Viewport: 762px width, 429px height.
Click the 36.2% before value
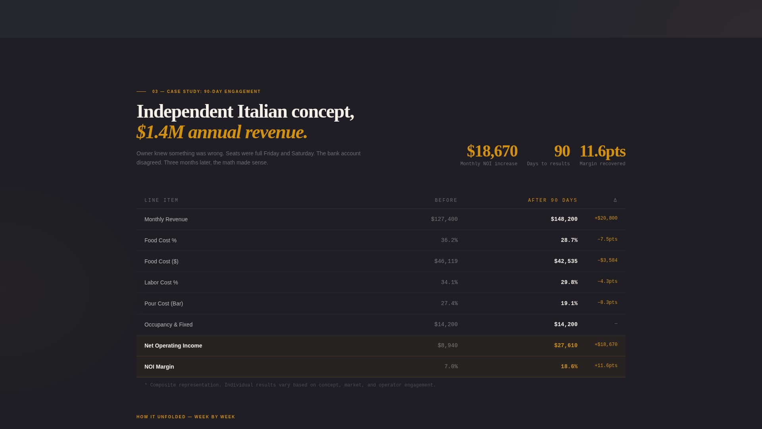tap(449, 240)
